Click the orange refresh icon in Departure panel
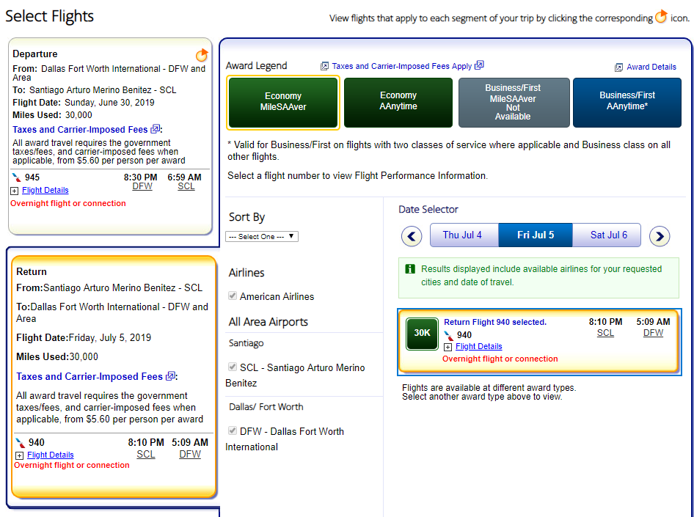The width and height of the screenshot is (694, 517). point(202,55)
